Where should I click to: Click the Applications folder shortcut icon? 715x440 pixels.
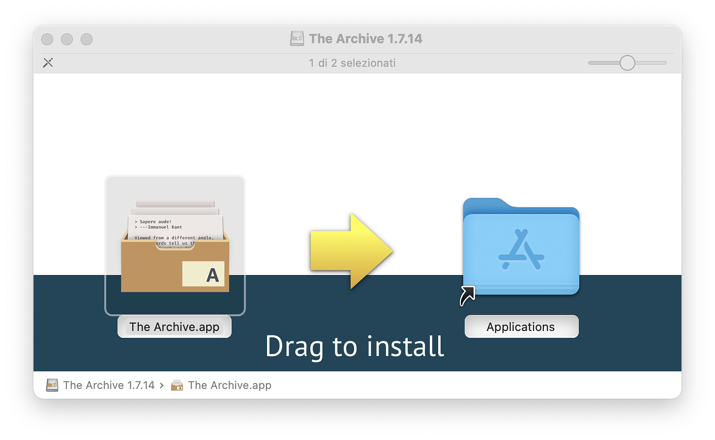coord(521,247)
